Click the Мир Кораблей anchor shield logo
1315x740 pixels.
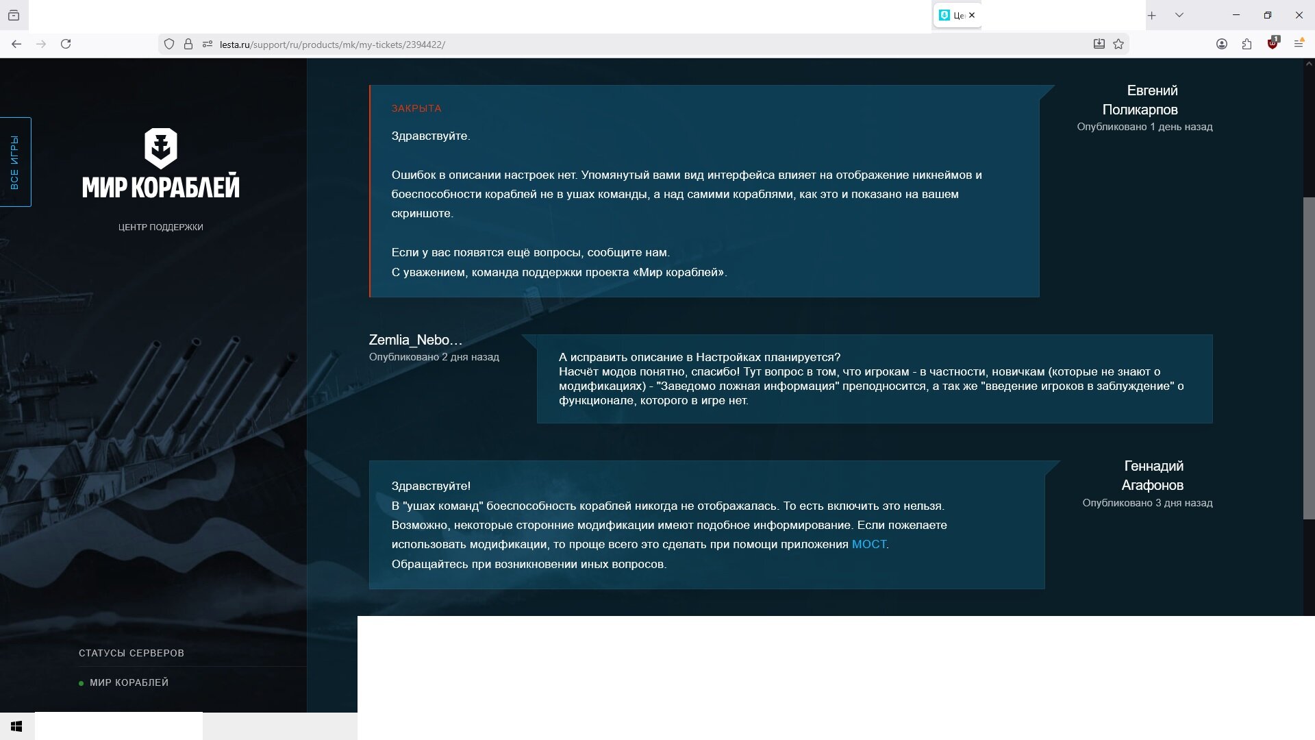point(160,148)
